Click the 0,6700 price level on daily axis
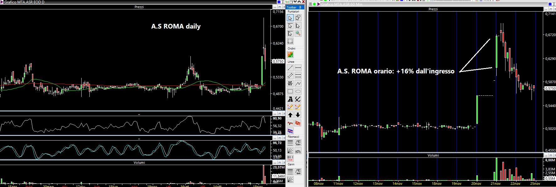556x187 pixels. pyautogui.click(x=278, y=26)
